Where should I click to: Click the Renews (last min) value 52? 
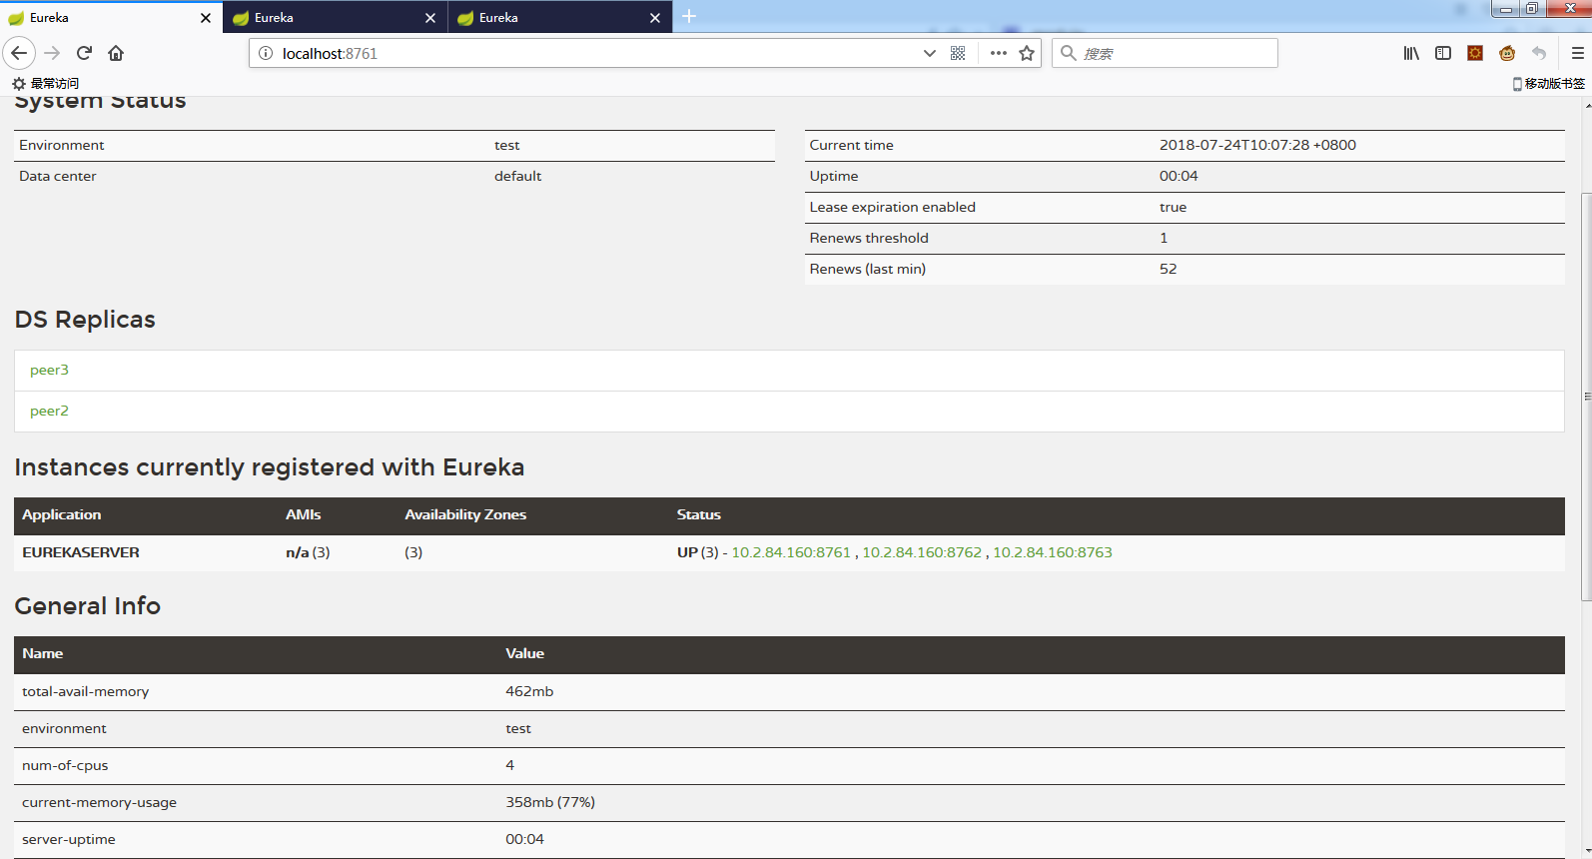pos(1168,269)
